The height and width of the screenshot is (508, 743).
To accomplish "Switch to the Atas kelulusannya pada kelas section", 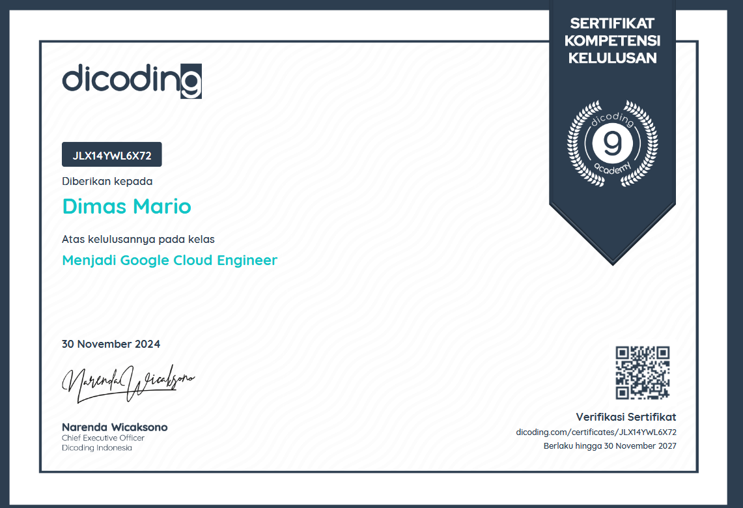I will [137, 239].
